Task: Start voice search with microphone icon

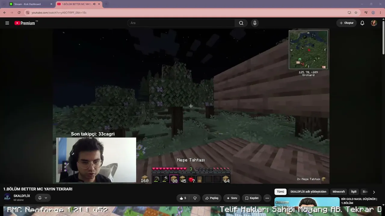Action: 255,23
